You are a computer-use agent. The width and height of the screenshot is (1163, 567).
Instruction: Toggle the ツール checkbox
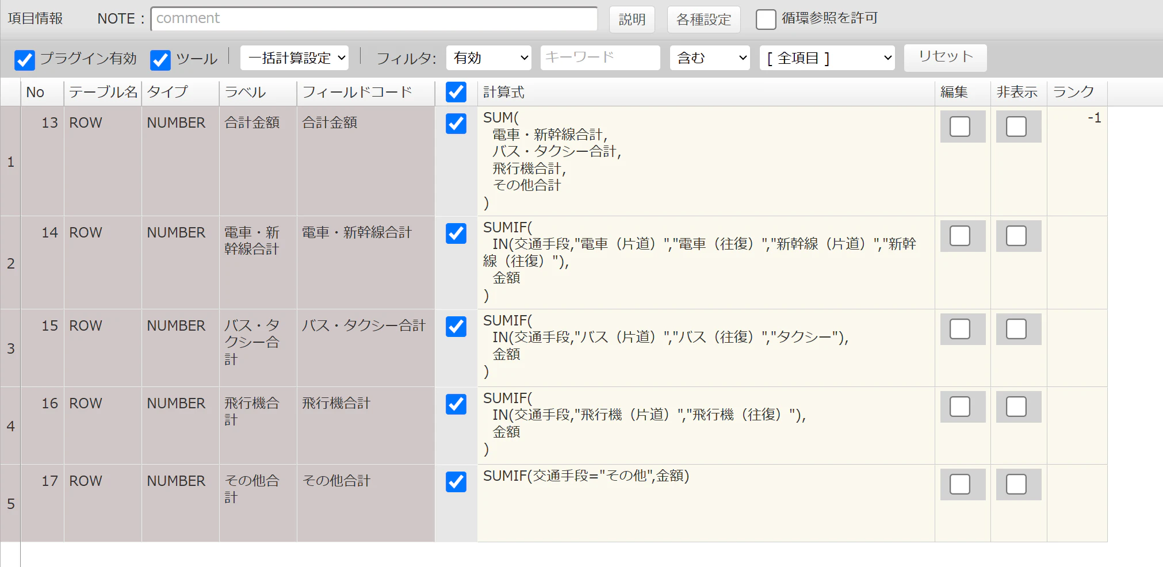[x=160, y=60]
